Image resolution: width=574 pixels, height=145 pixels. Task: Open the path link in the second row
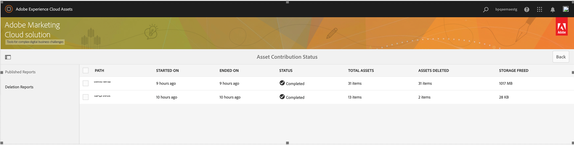(102, 96)
